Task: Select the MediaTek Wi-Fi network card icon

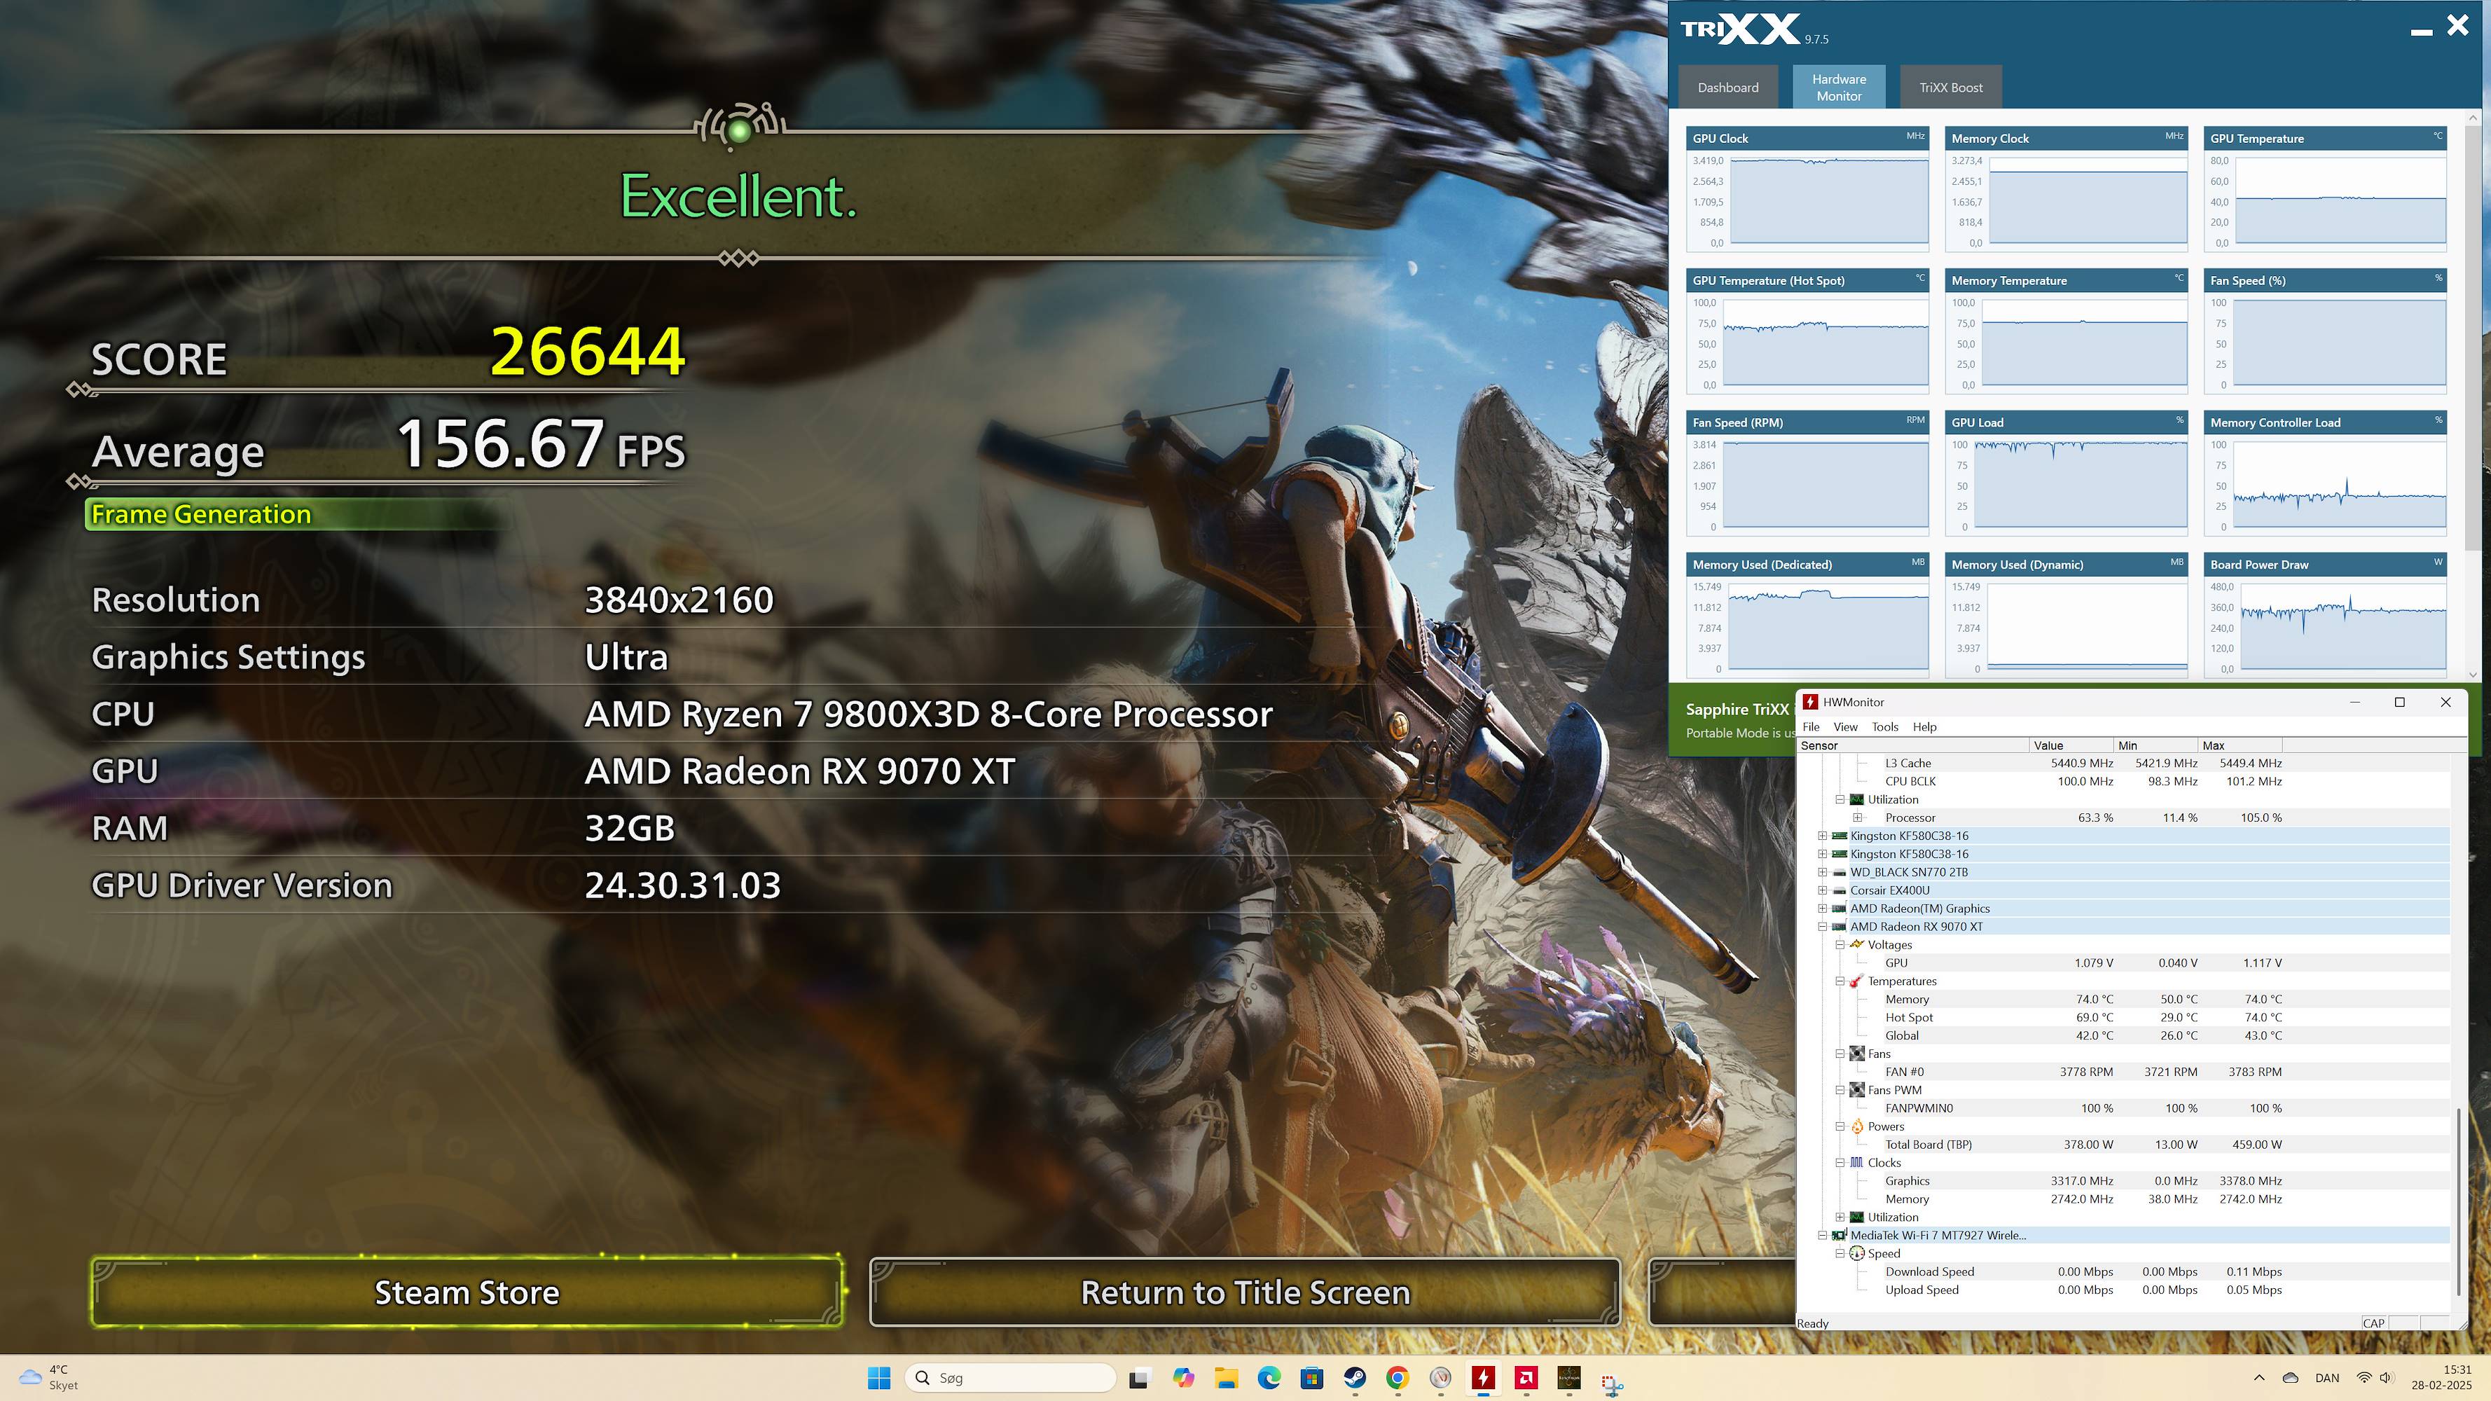Action: [x=1840, y=1235]
